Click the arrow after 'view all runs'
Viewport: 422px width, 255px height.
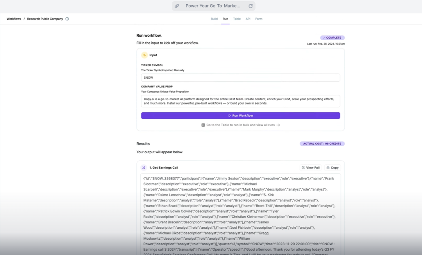coord(278,125)
